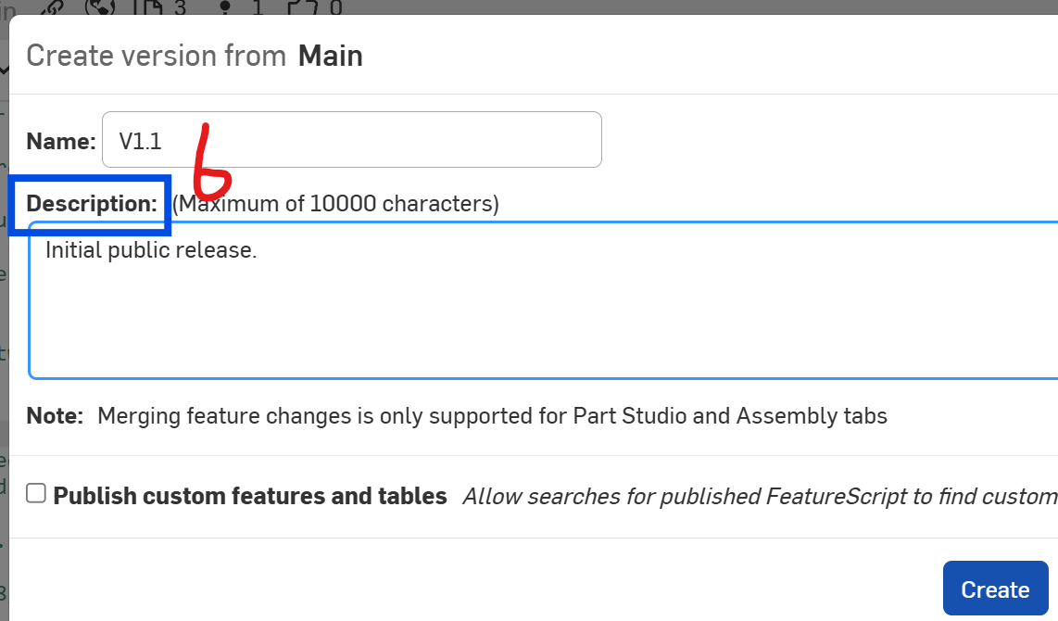Click the "V1.1" text in the Name field

click(x=140, y=141)
